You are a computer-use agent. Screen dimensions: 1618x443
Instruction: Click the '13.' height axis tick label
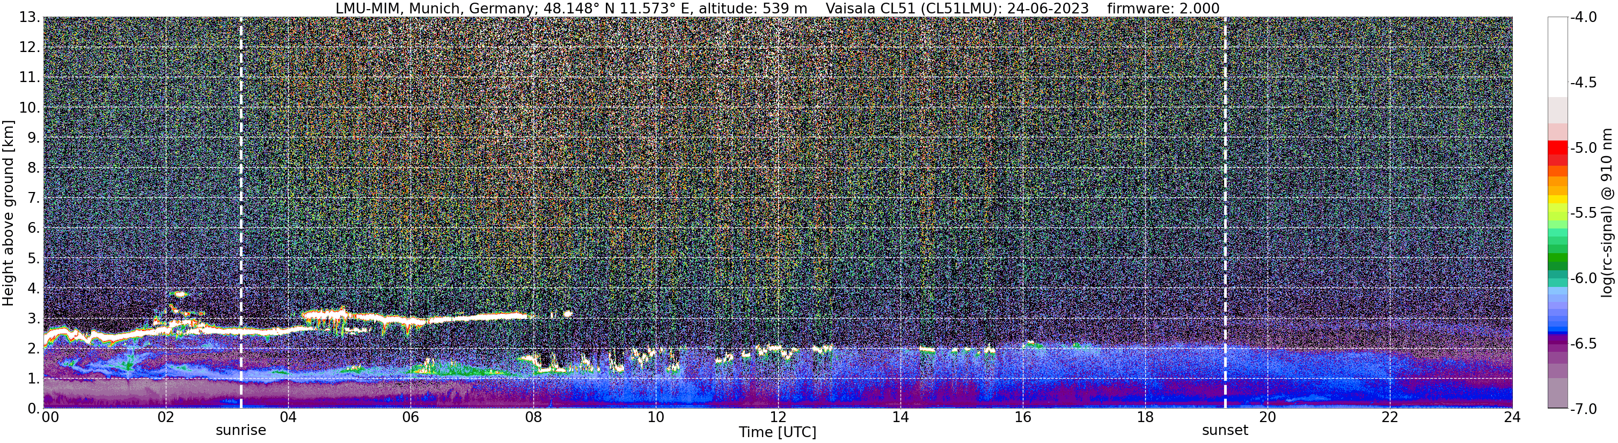tap(30, 18)
